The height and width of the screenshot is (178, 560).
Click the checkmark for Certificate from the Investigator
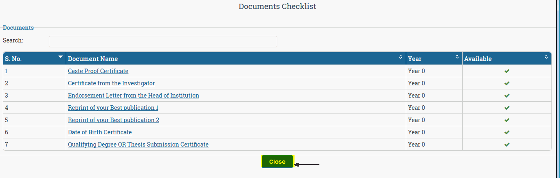(x=507, y=83)
